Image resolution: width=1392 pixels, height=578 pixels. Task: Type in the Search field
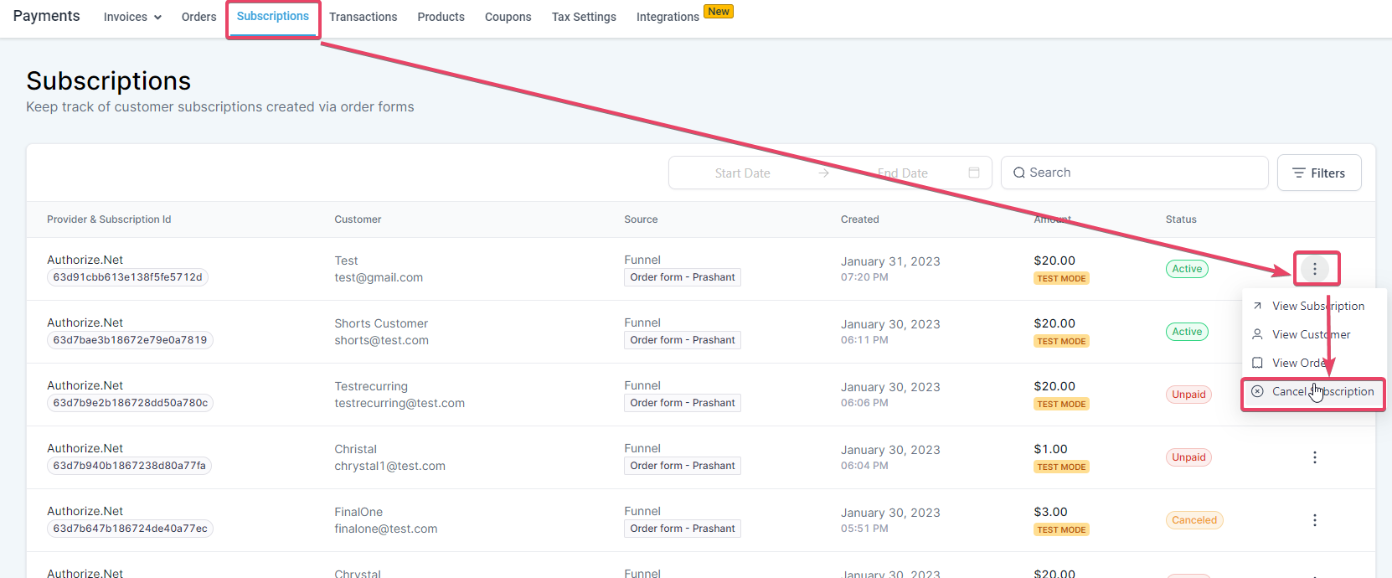click(1134, 173)
